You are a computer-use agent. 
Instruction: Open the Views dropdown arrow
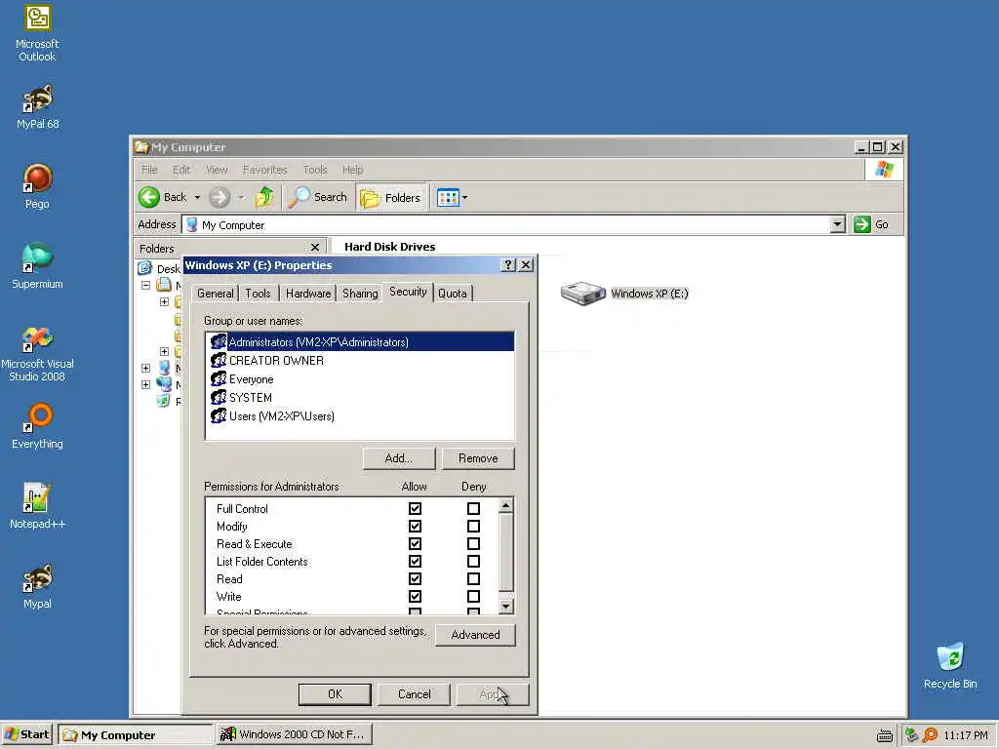point(465,198)
